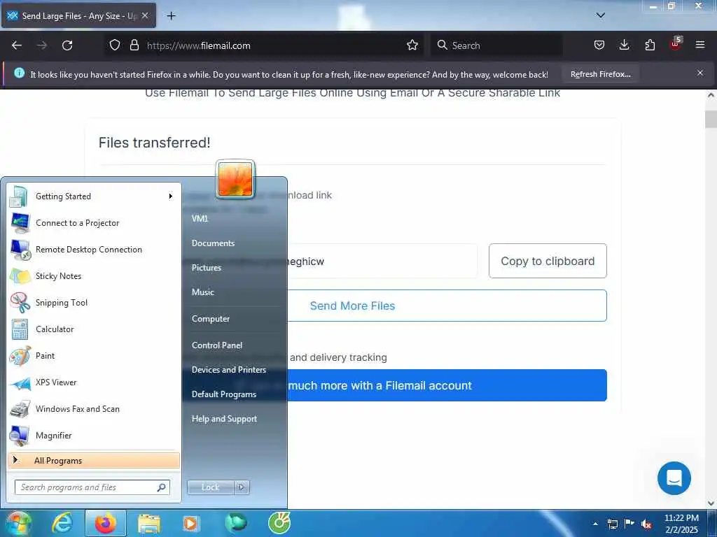
Task: Switch to Firefox on the taskbar
Action: point(105,523)
